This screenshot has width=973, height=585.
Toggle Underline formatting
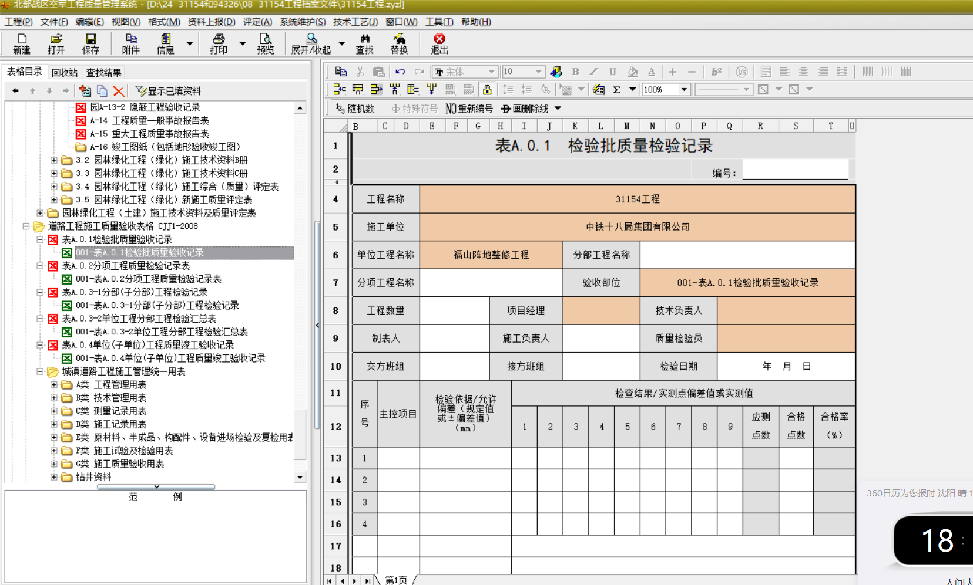point(613,72)
